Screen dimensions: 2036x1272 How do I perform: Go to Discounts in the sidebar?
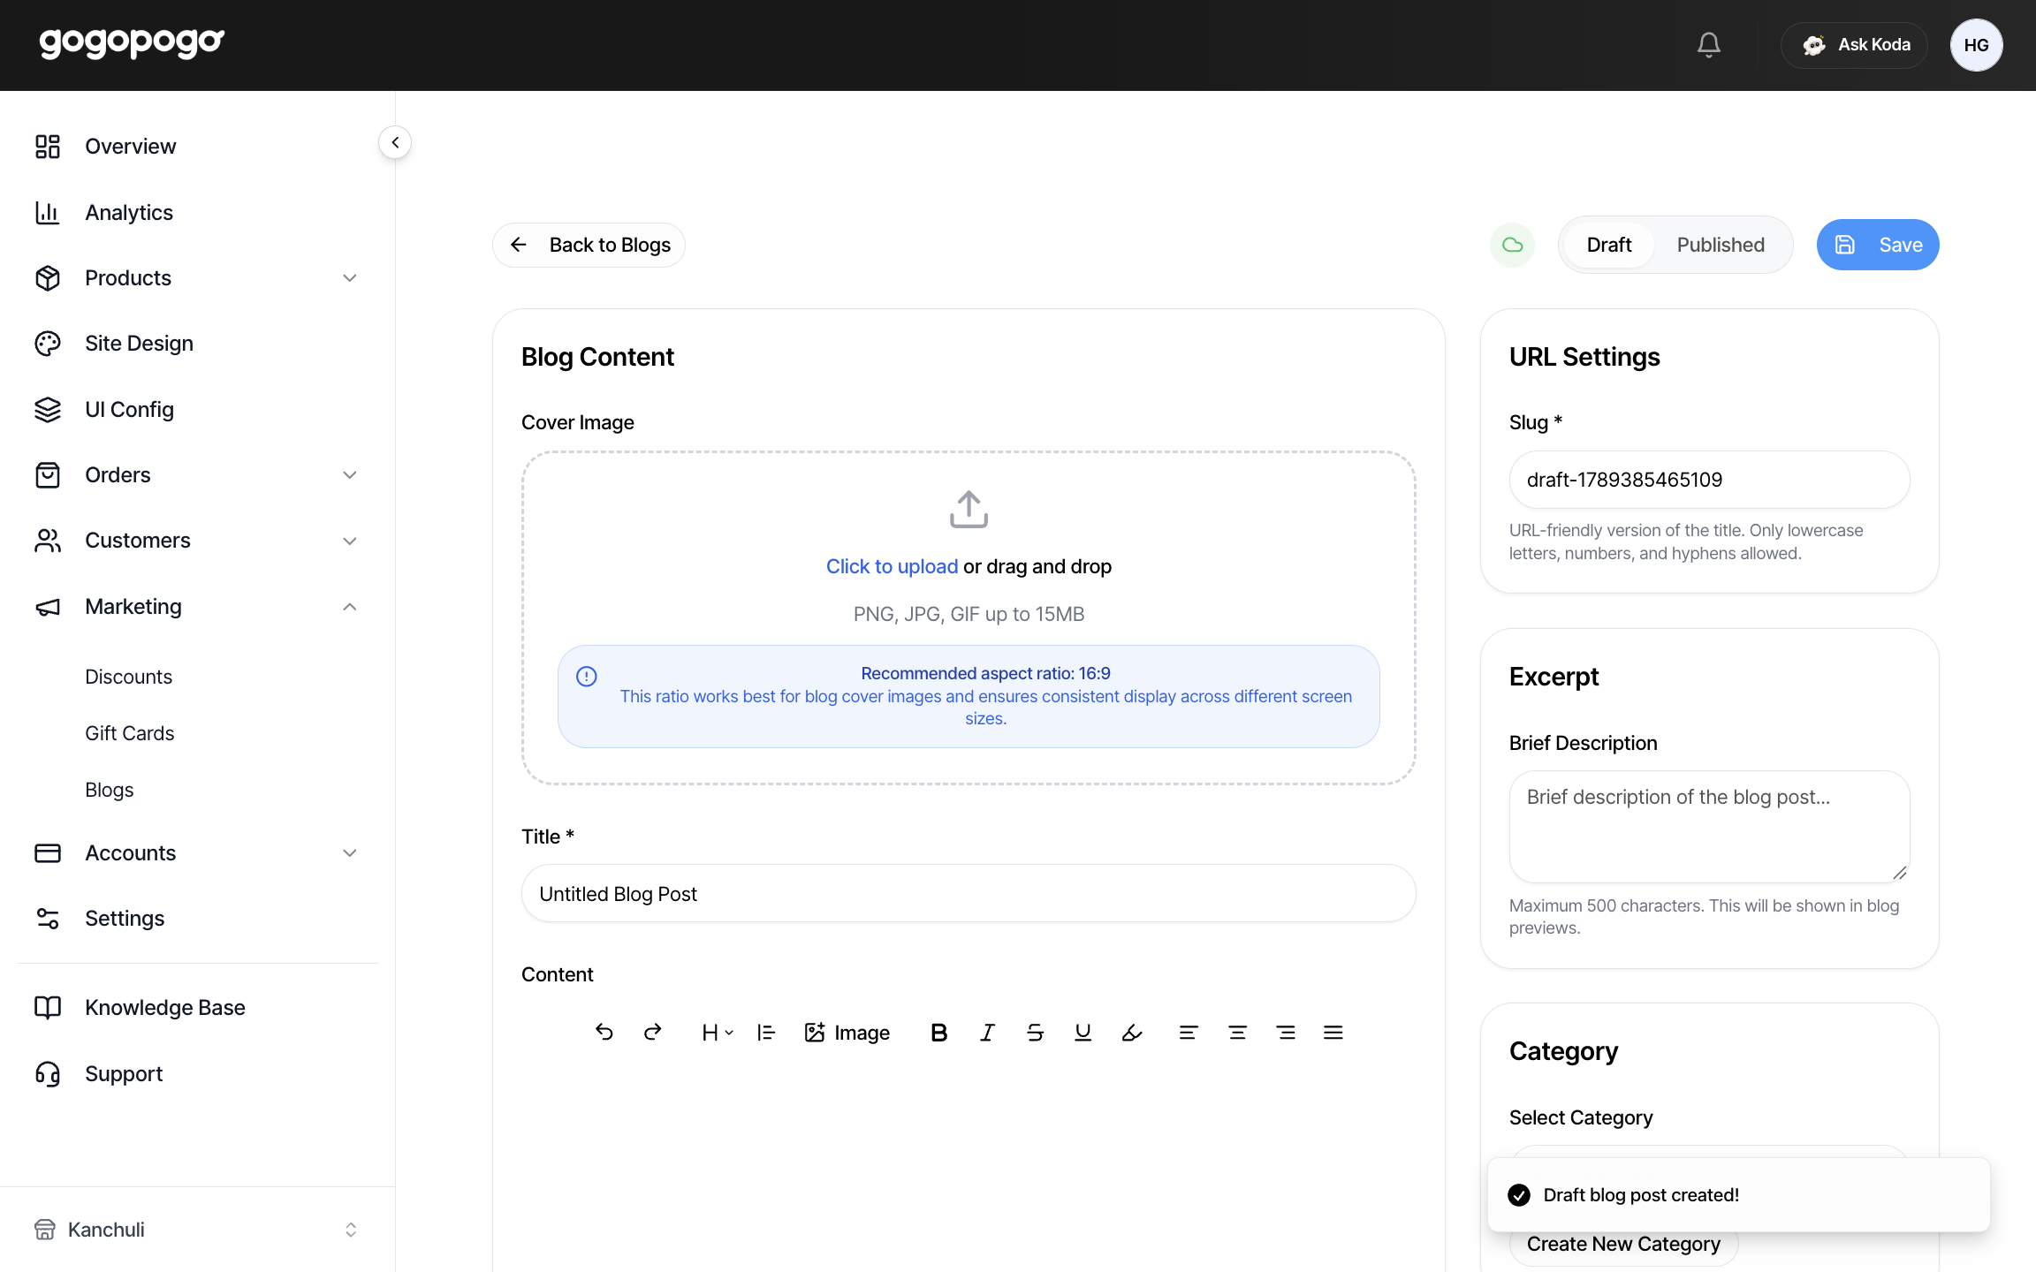tap(128, 677)
